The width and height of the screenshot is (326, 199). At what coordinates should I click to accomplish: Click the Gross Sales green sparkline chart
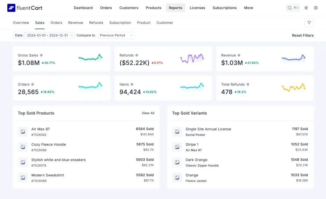[90, 58]
